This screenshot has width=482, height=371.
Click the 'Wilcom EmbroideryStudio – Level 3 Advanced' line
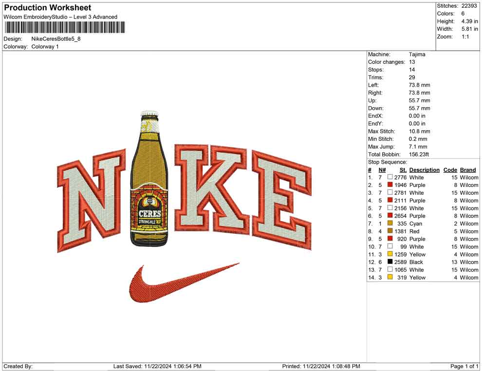pos(60,17)
